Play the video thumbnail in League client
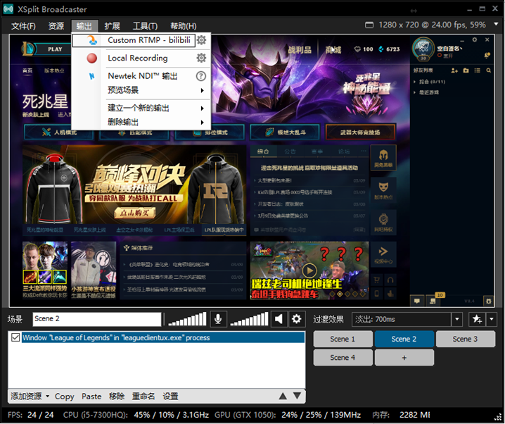 (309, 270)
